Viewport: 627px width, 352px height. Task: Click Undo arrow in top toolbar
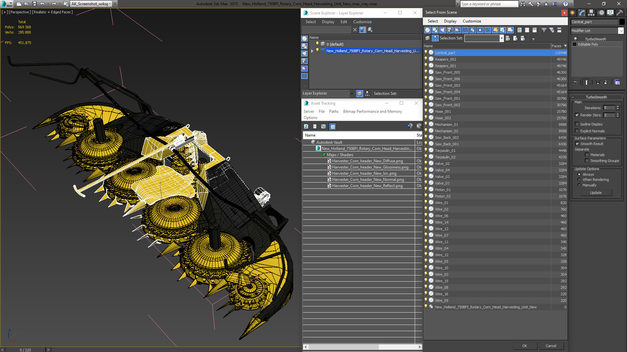[x=42, y=4]
